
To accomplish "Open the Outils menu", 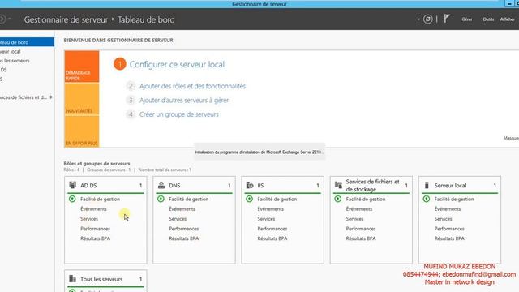I will click(x=488, y=19).
